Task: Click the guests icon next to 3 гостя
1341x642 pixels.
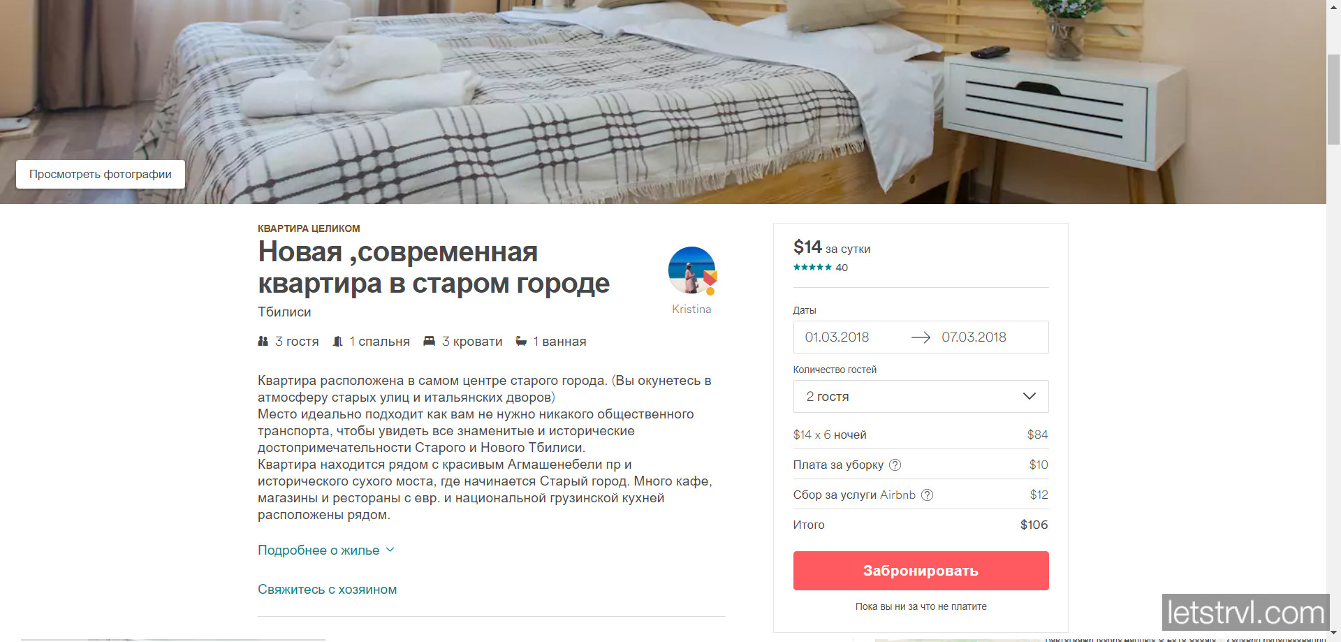Action: (263, 341)
